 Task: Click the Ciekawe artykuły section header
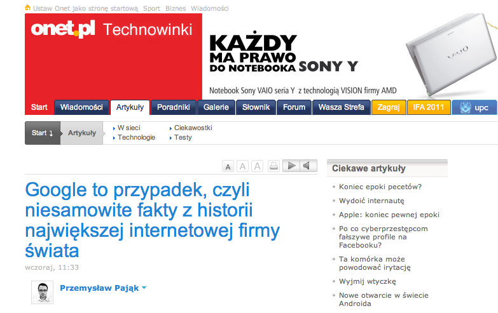tap(369, 168)
